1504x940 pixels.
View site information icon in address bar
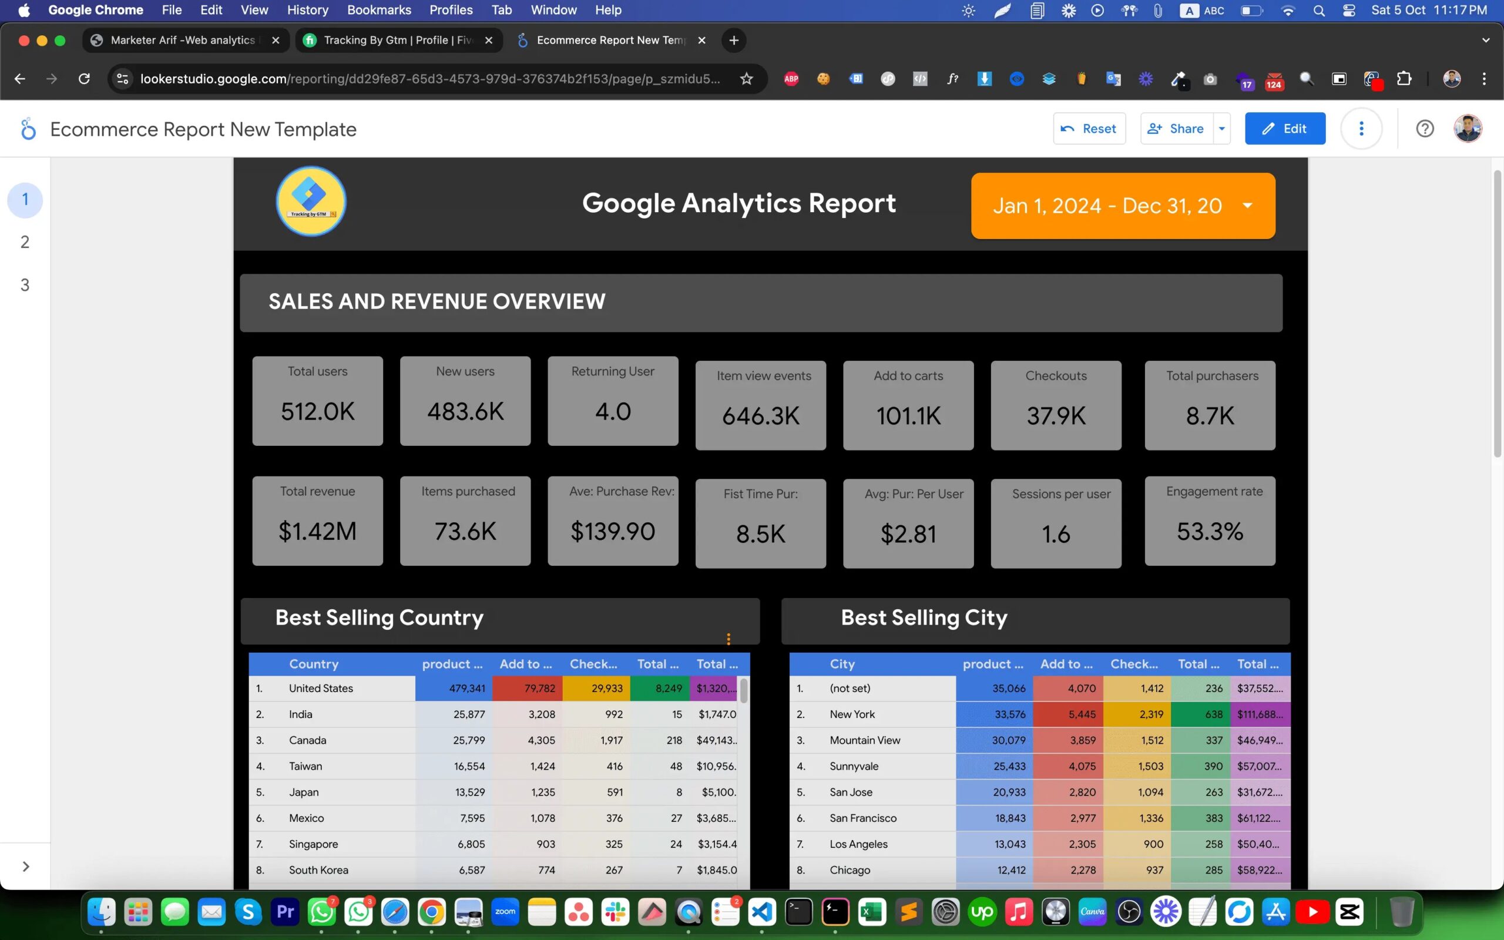(123, 79)
